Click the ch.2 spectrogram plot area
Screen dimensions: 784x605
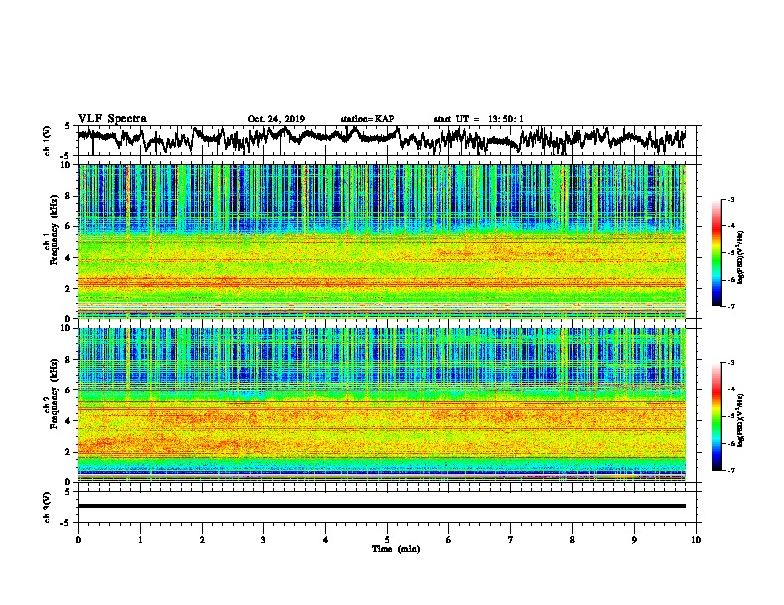(x=382, y=405)
